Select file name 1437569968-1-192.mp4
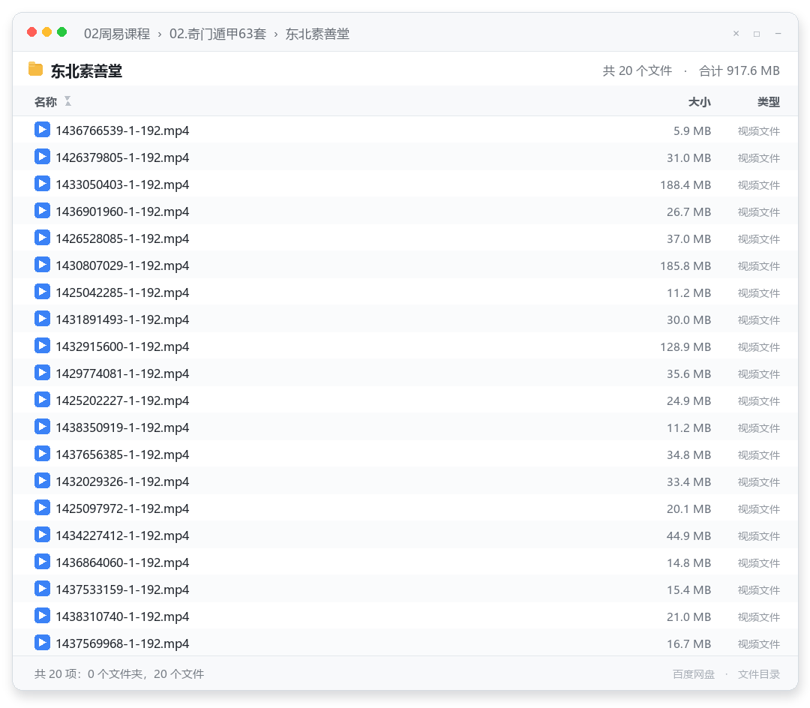This screenshot has height=708, width=810. (x=122, y=643)
